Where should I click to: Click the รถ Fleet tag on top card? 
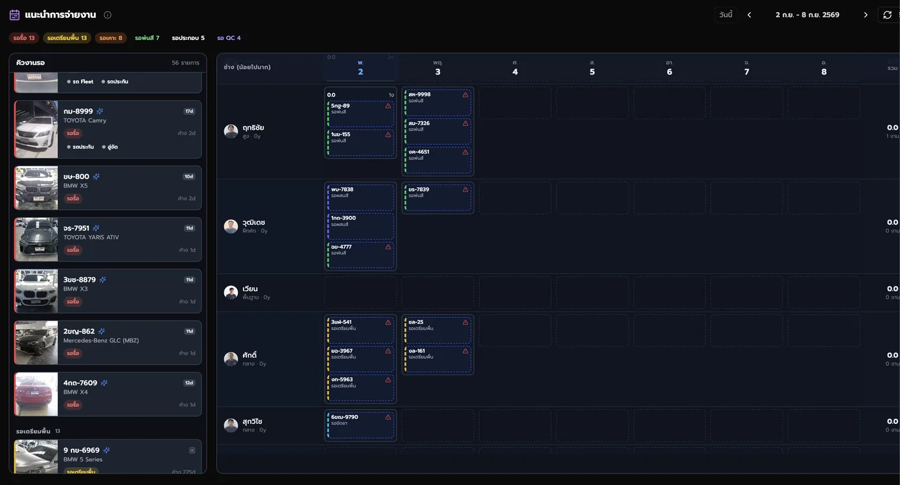[x=80, y=82]
